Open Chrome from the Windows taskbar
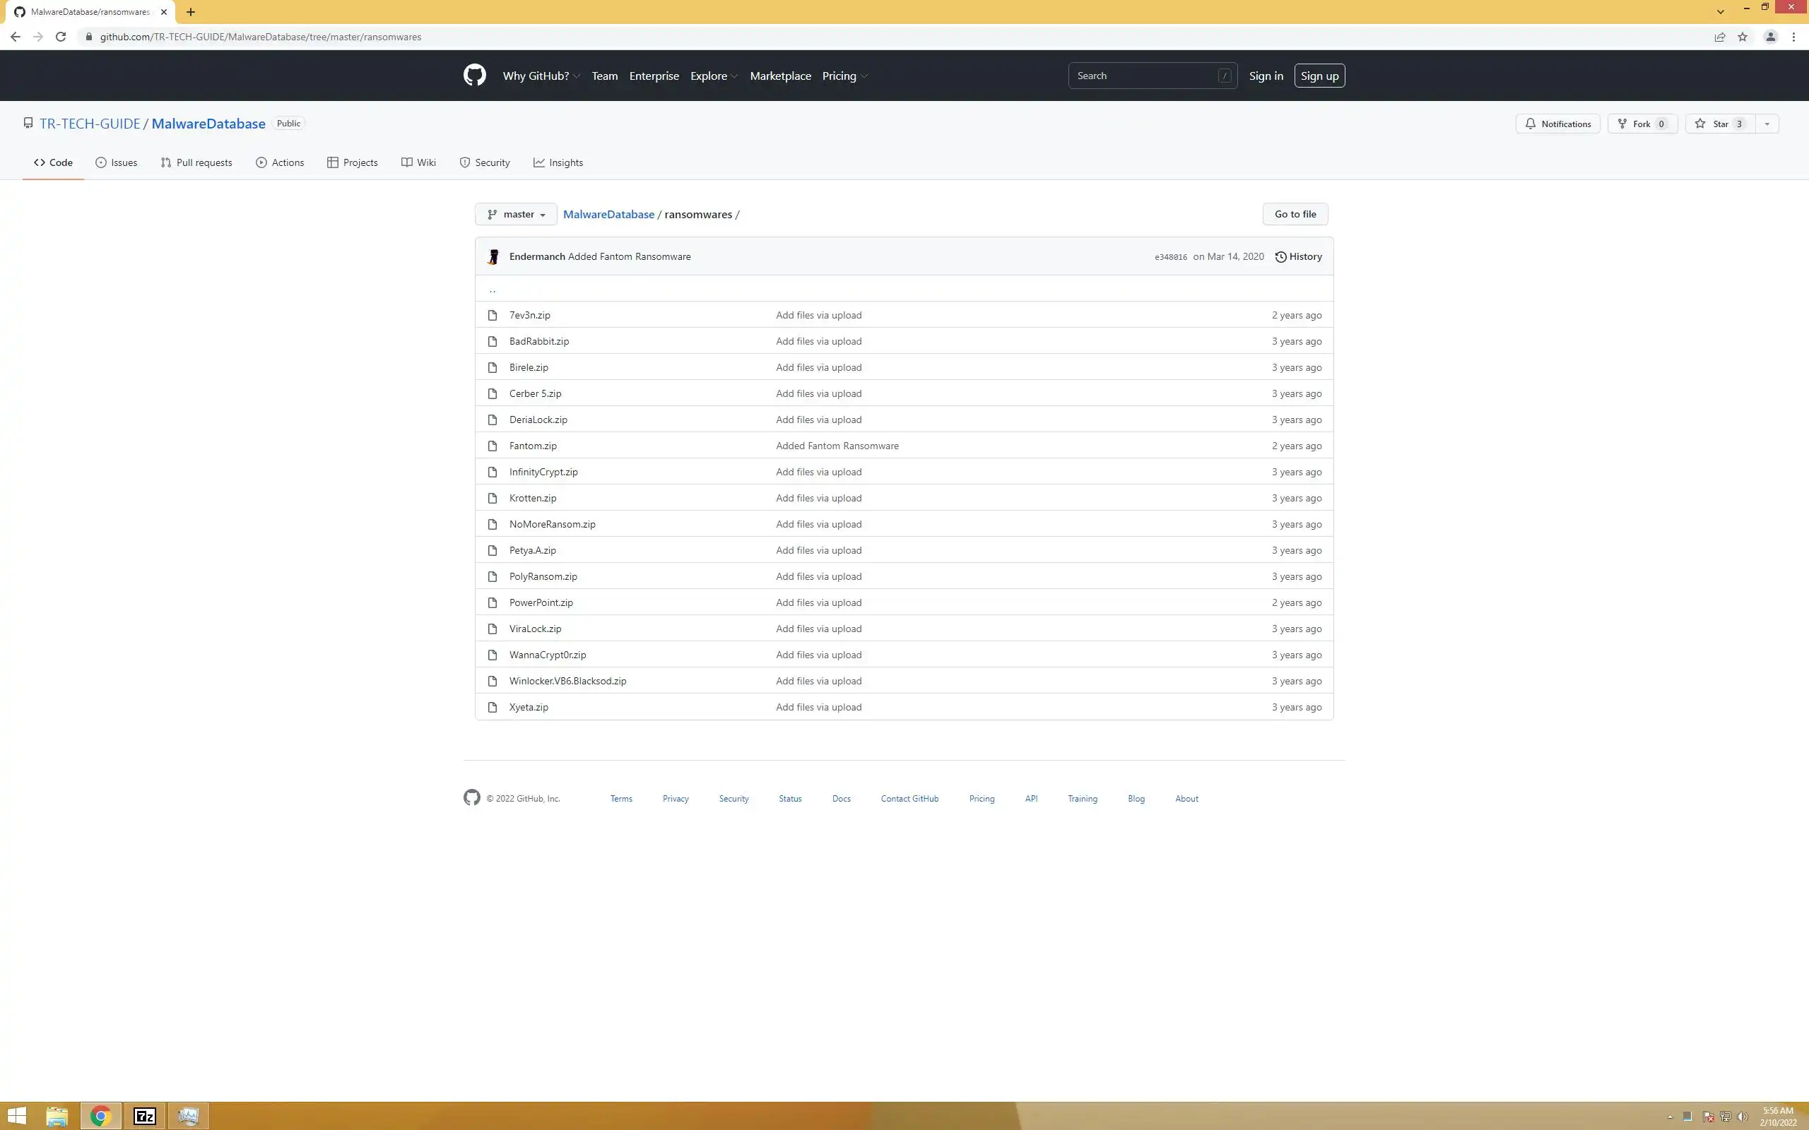The height and width of the screenshot is (1130, 1809). pyautogui.click(x=100, y=1116)
